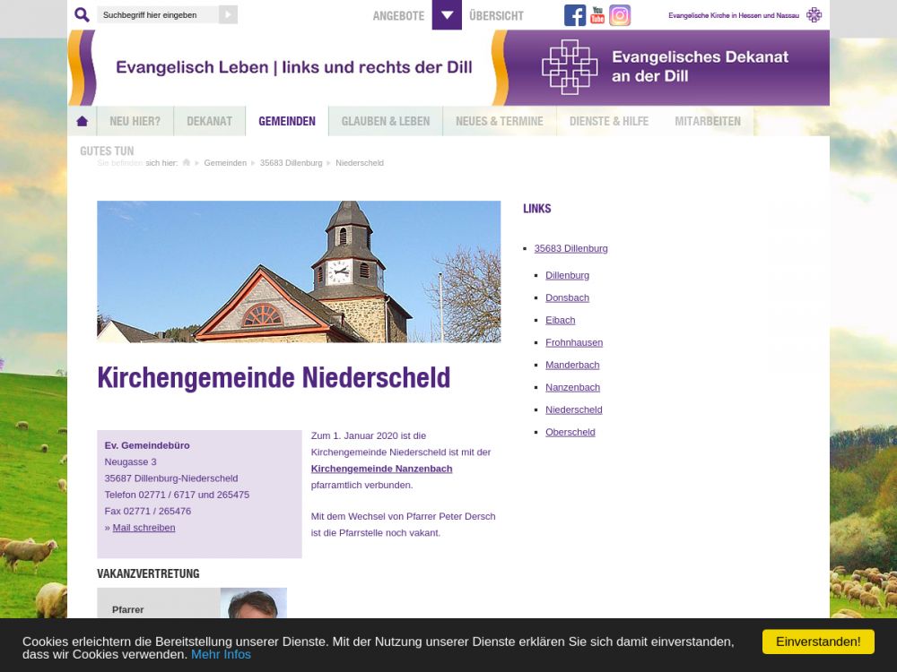Open the Oberscheid sidebar link
The image size is (897, 672).
pyautogui.click(x=570, y=432)
